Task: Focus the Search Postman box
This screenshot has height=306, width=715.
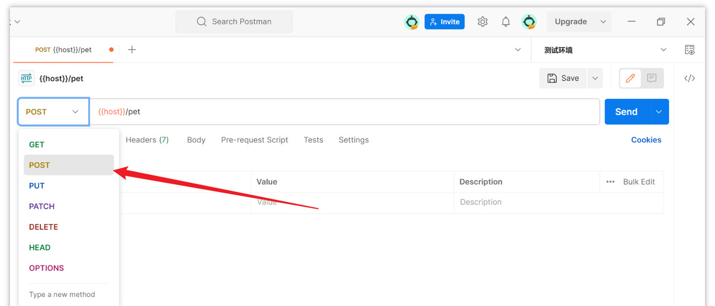Action: coord(234,22)
